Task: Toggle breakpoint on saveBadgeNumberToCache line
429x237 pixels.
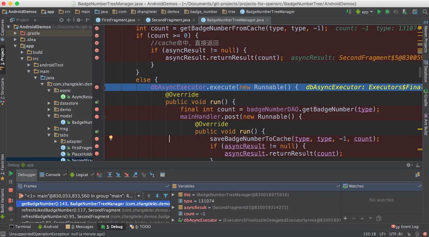Action: click(97, 139)
